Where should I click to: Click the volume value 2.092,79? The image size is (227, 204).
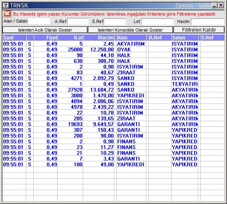103,78
